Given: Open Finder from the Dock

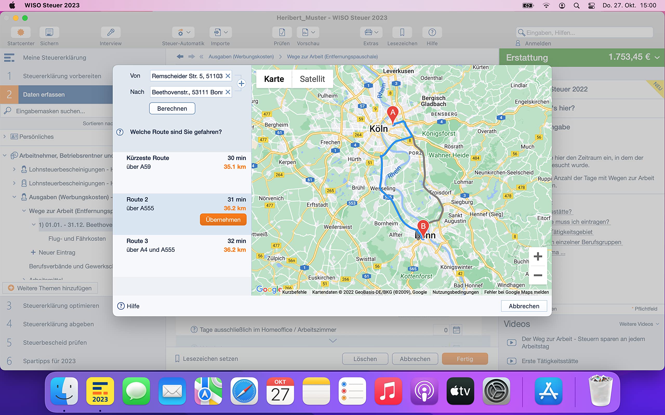Looking at the screenshot, I should (x=64, y=391).
